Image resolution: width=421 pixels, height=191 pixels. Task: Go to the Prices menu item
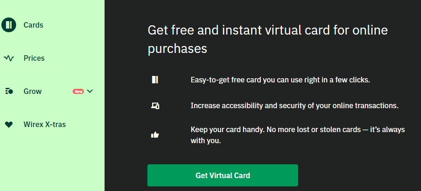pyautogui.click(x=34, y=58)
